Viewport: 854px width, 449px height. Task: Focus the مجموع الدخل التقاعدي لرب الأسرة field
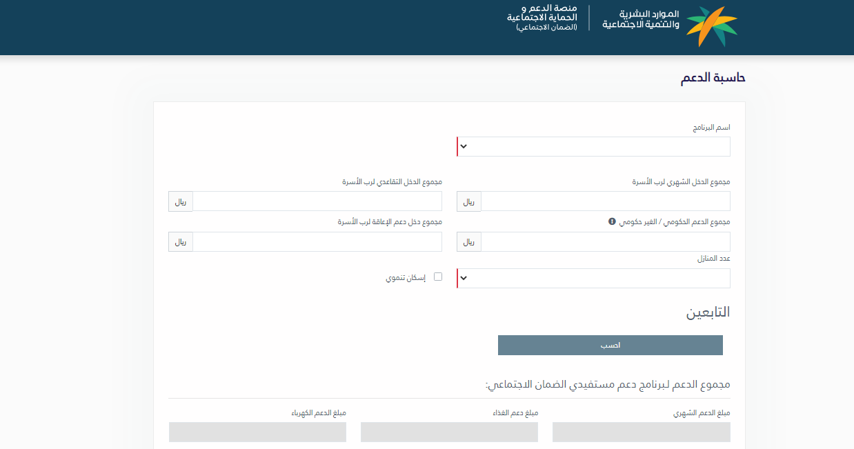(x=317, y=201)
